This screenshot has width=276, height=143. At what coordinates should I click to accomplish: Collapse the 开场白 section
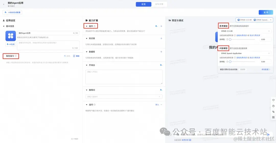click(x=87, y=65)
